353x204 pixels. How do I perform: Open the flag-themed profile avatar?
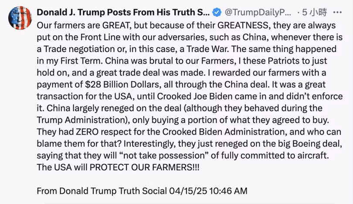(x=20, y=18)
